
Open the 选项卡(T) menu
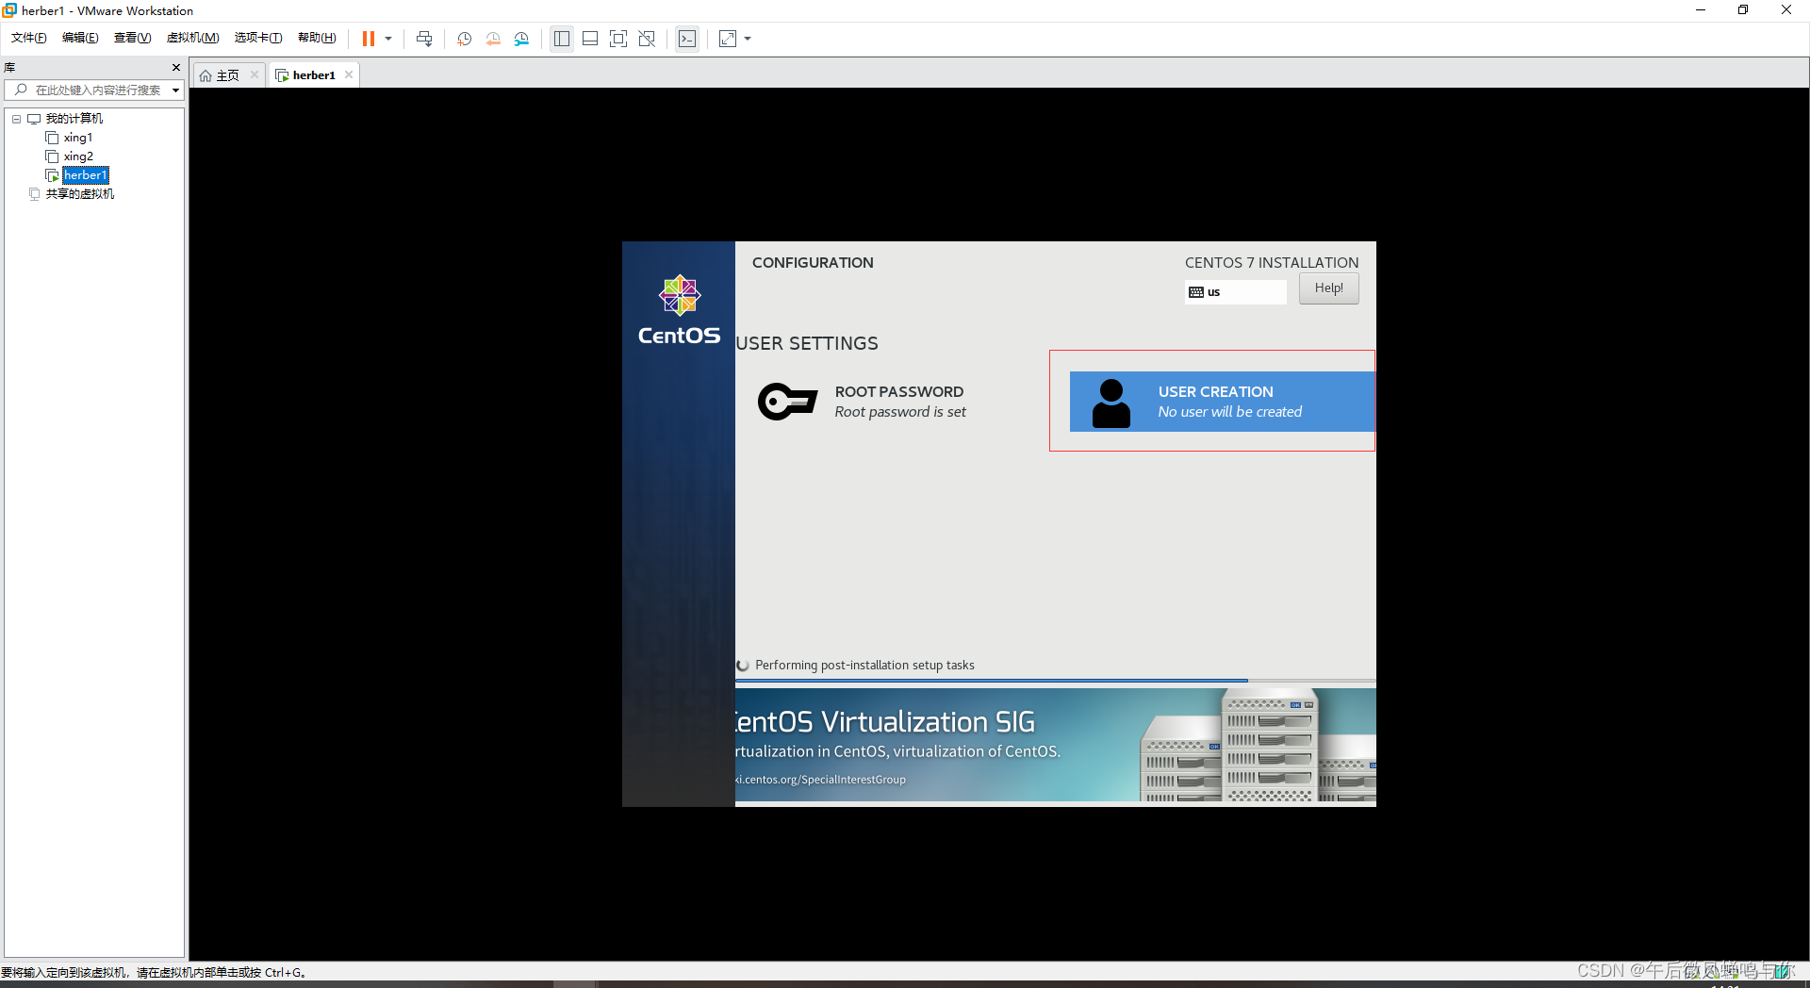[258, 38]
